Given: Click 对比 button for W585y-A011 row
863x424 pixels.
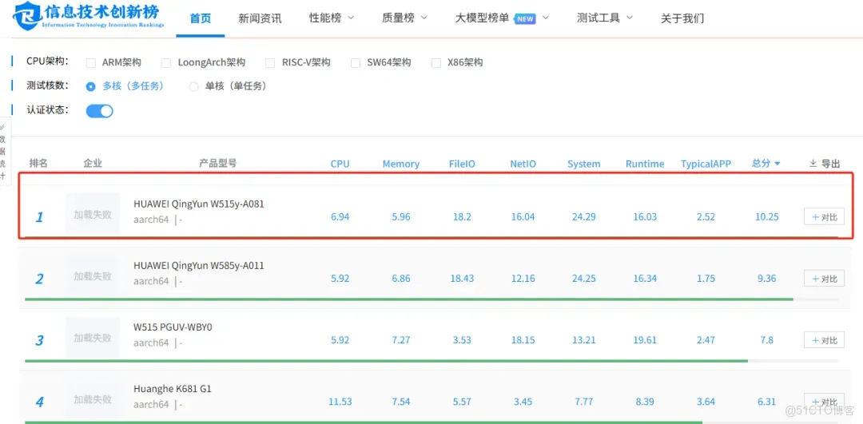Looking at the screenshot, I should pos(824,278).
